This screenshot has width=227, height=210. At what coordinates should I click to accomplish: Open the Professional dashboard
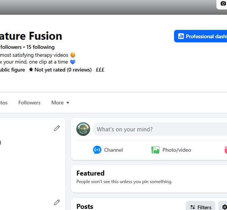tap(201, 36)
